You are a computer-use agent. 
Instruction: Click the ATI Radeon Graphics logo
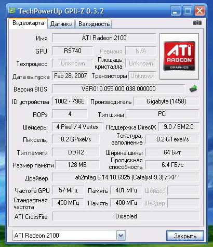click(x=179, y=56)
